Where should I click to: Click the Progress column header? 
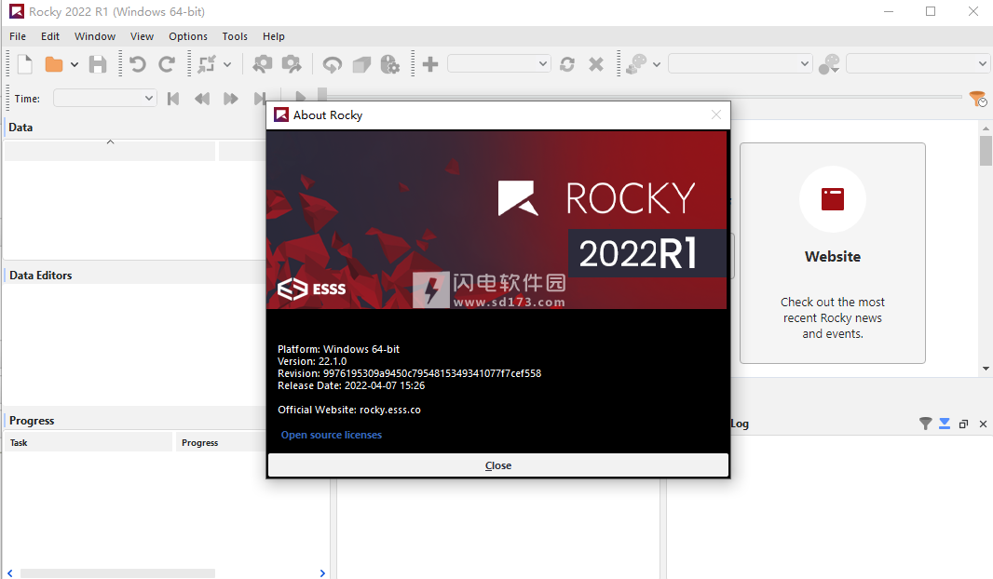(x=221, y=442)
